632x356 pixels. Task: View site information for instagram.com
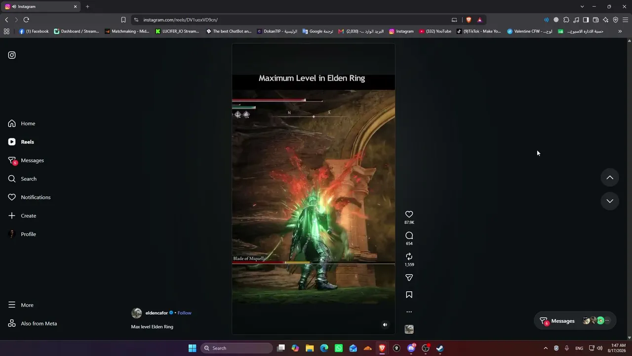pyautogui.click(x=136, y=20)
